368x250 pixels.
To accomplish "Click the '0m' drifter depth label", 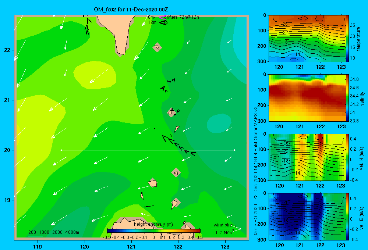I will click(x=151, y=17).
